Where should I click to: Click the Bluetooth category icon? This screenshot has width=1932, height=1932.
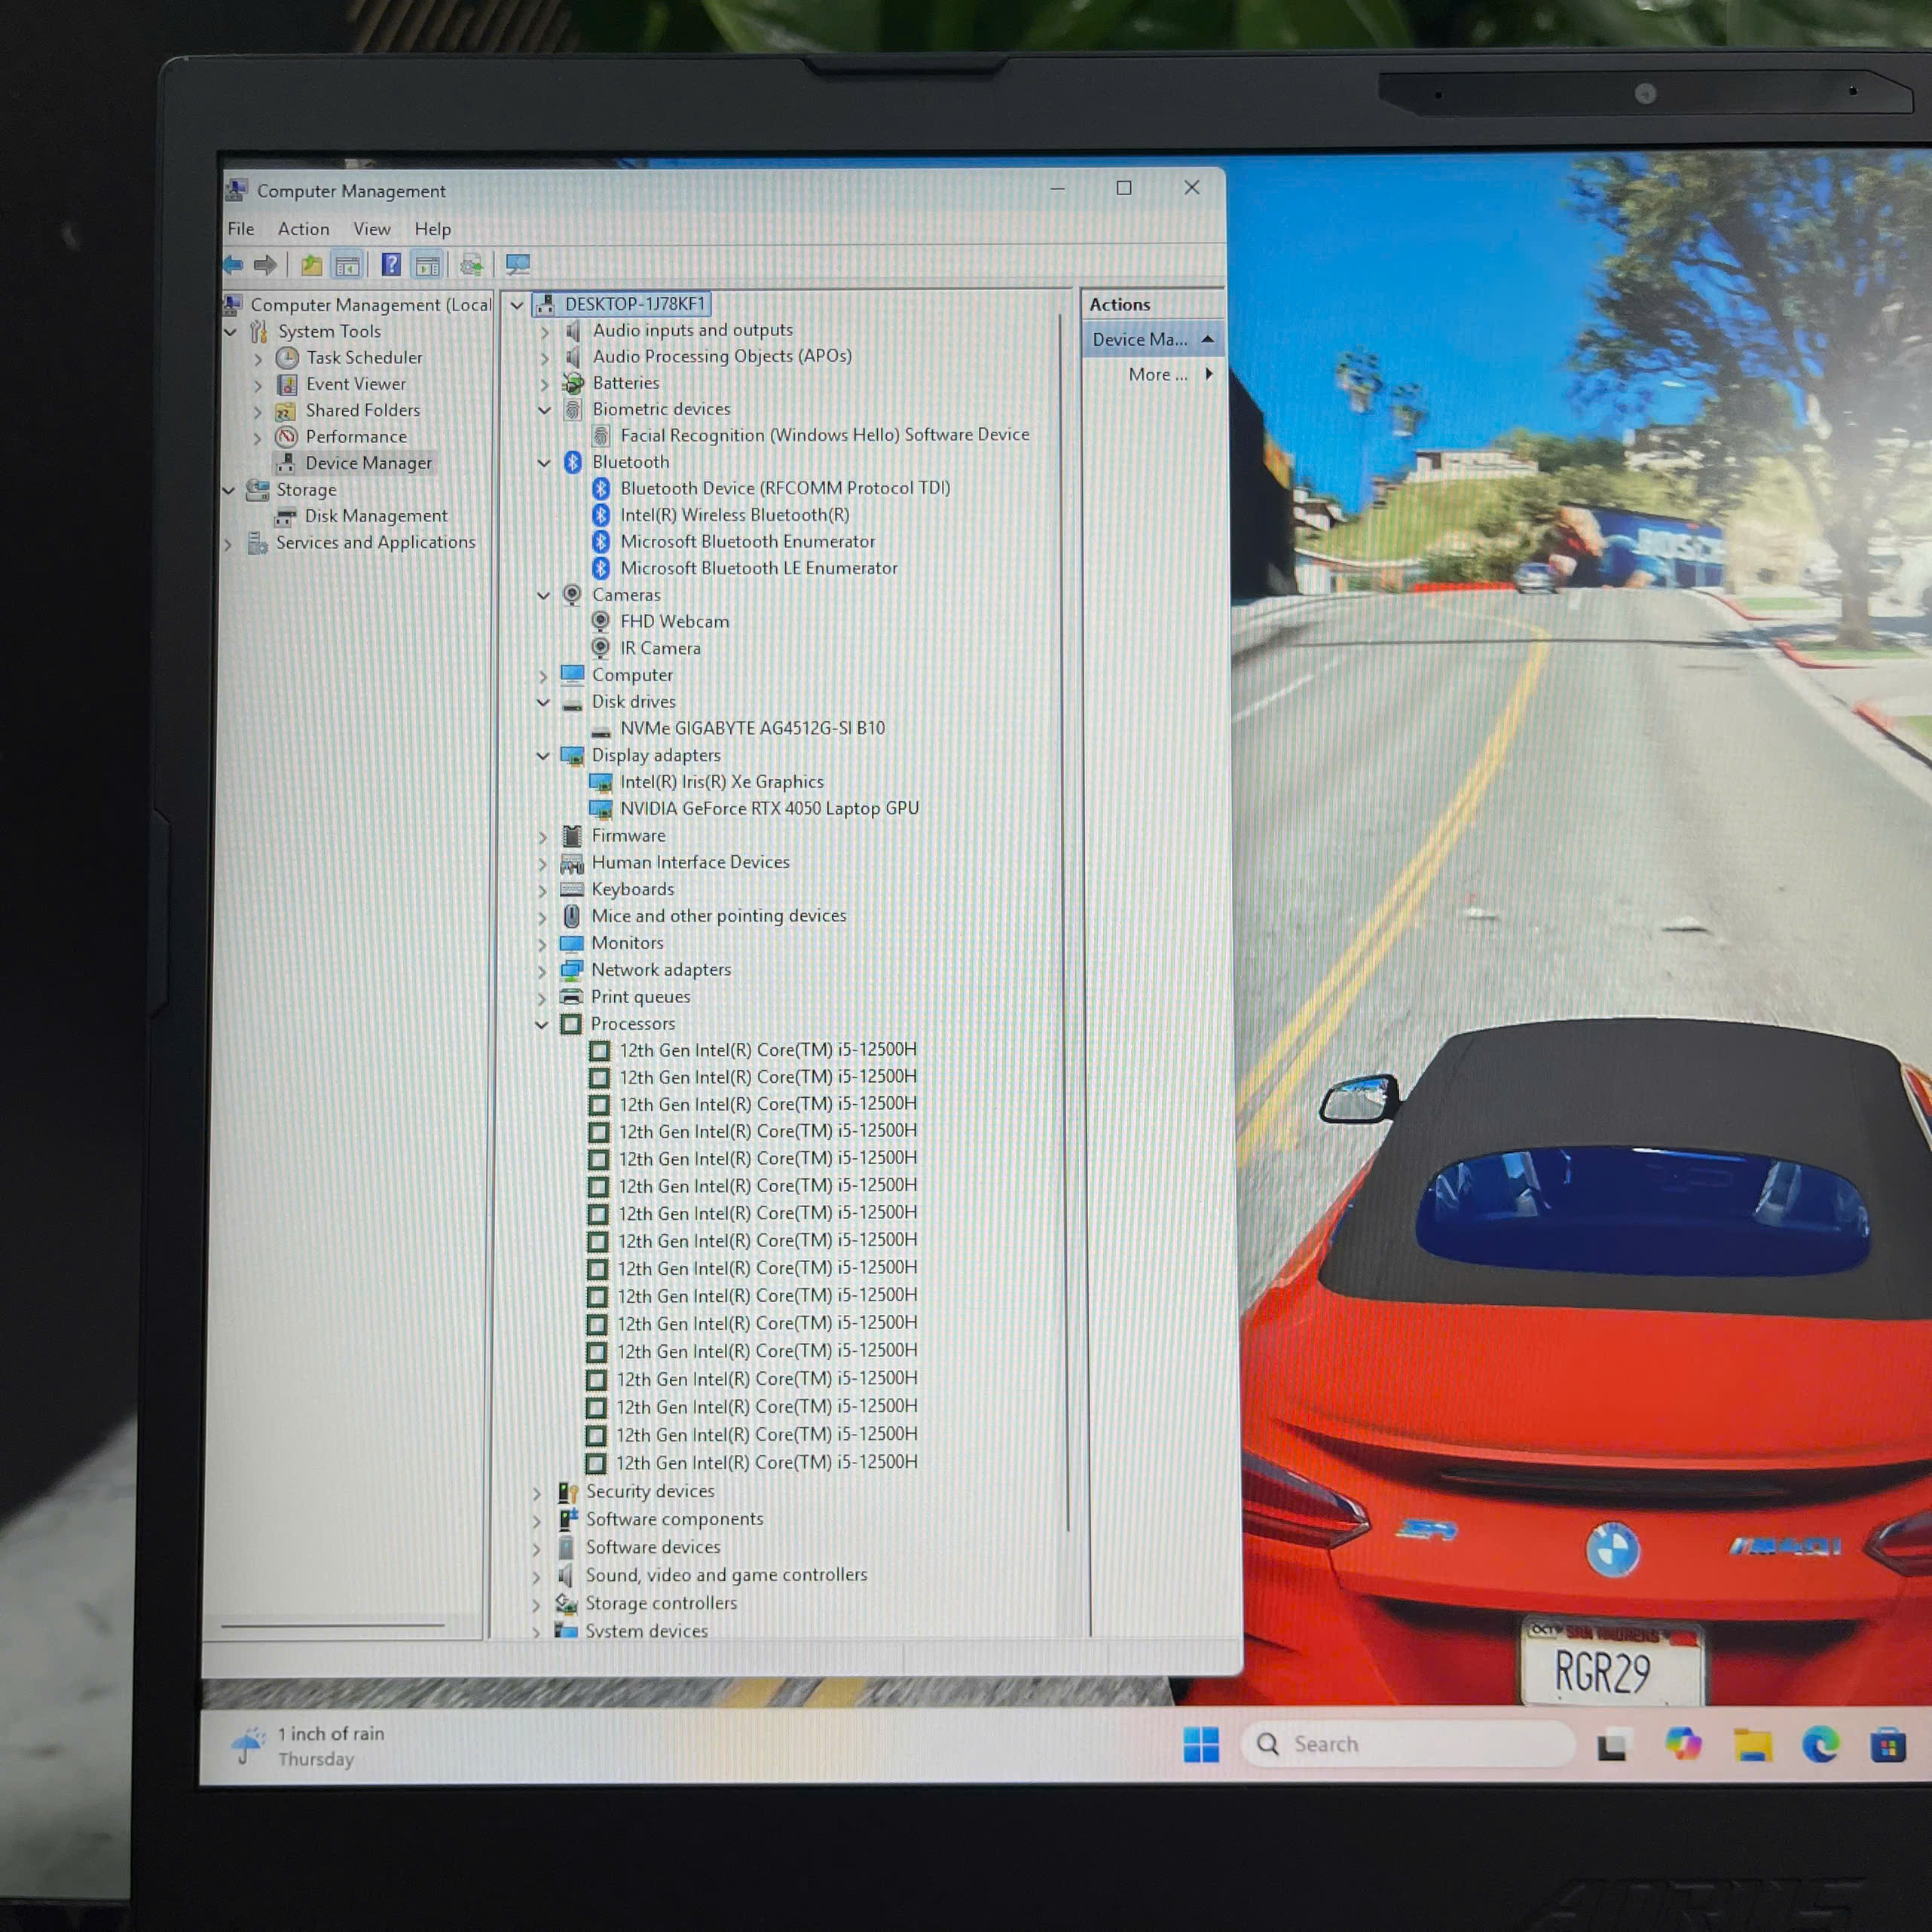coord(573,462)
